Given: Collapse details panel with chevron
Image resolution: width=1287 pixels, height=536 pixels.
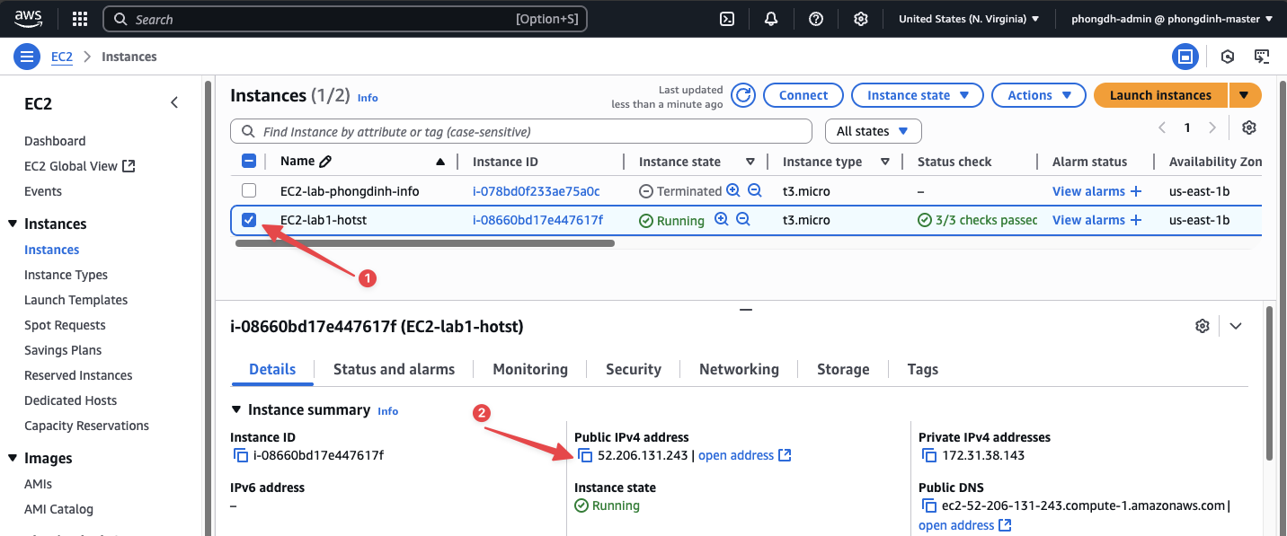Looking at the screenshot, I should point(1236,326).
